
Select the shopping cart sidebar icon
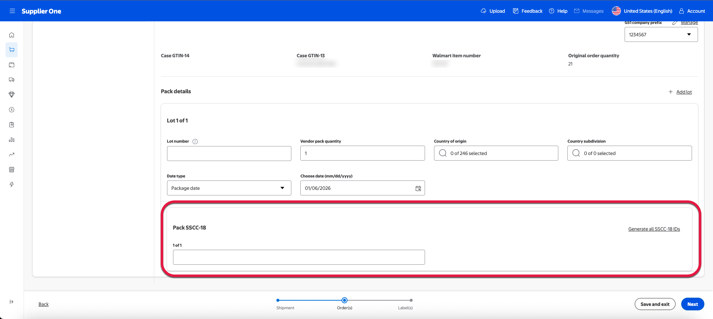(12, 50)
